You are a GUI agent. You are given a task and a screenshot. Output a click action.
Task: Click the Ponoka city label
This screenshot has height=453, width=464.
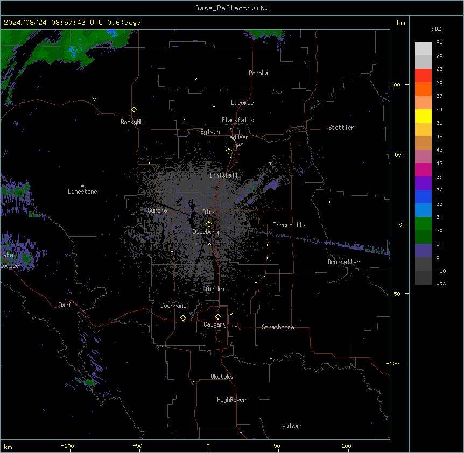pyautogui.click(x=258, y=73)
